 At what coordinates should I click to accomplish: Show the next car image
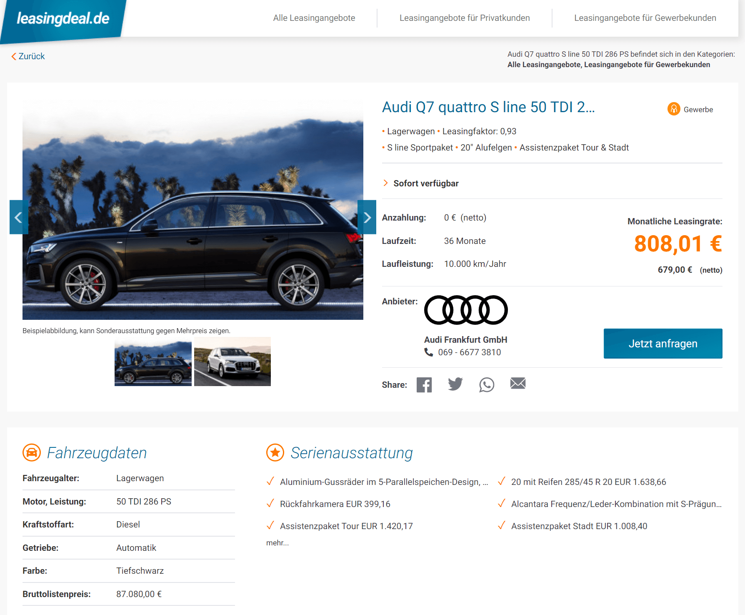pyautogui.click(x=367, y=217)
